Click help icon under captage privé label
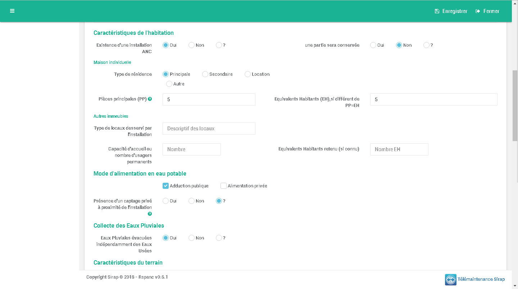 (150, 214)
